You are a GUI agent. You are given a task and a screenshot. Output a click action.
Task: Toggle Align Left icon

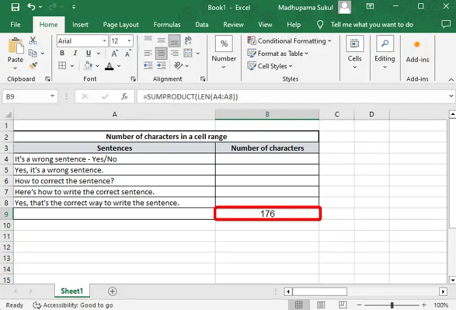148,53
